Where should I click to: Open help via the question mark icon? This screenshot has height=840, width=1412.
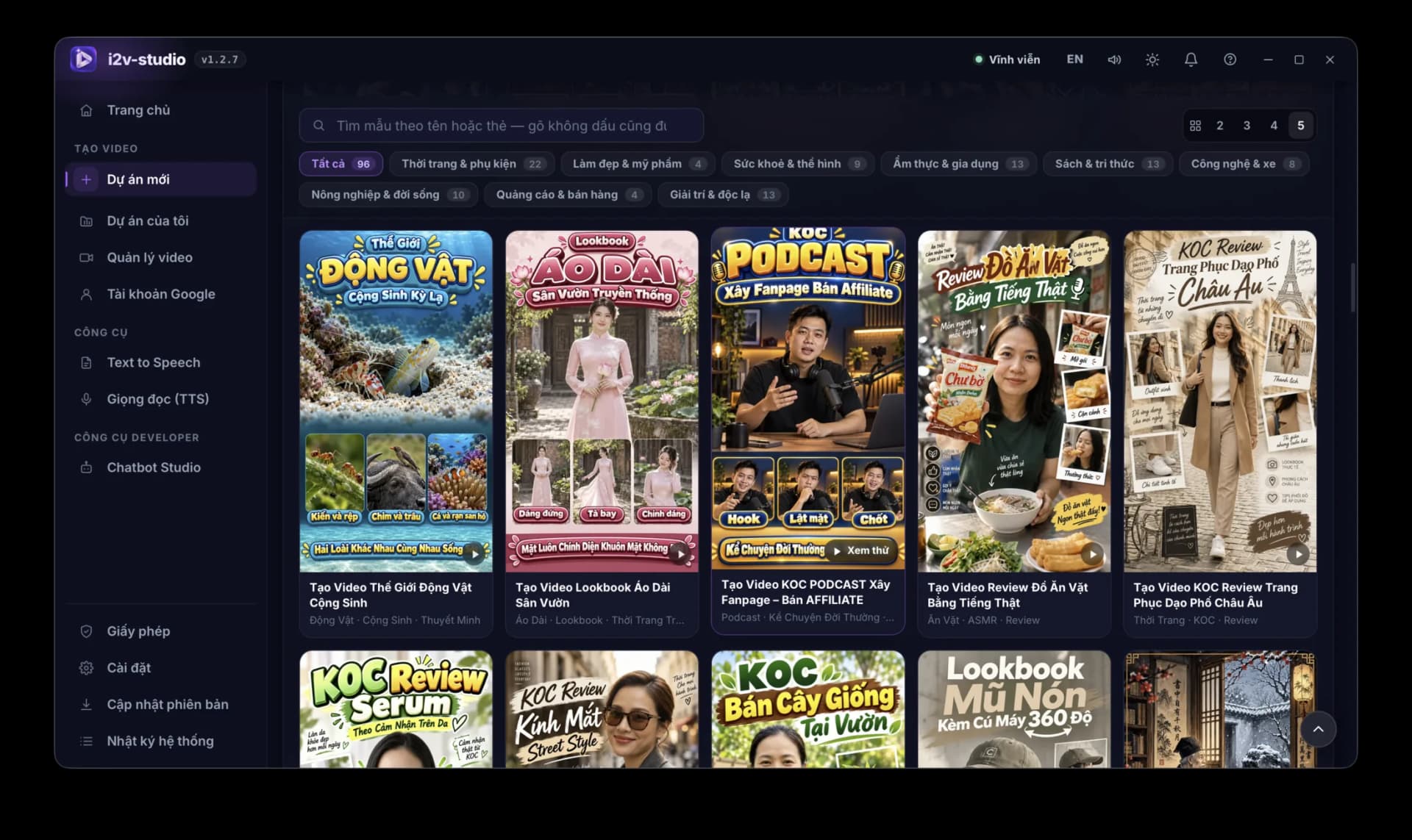click(1230, 60)
